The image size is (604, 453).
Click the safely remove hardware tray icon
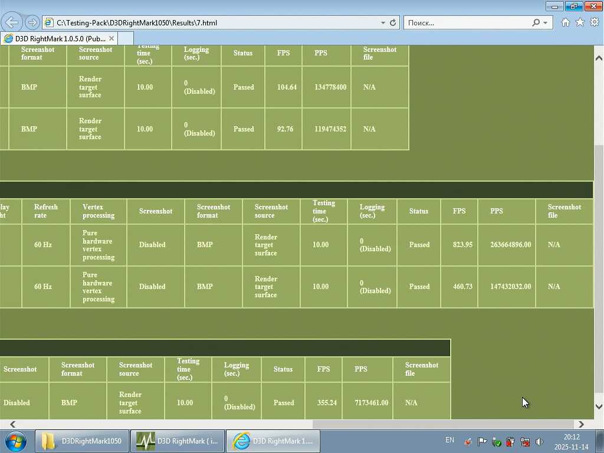[496, 442]
